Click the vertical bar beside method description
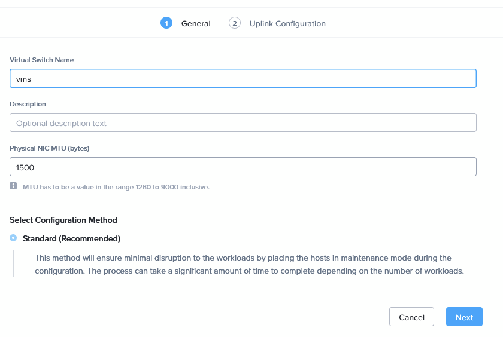This screenshot has width=503, height=337. click(13, 264)
